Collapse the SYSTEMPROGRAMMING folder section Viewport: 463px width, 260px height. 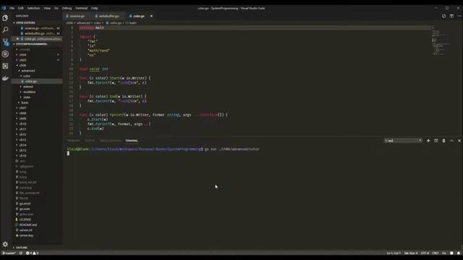pos(30,44)
